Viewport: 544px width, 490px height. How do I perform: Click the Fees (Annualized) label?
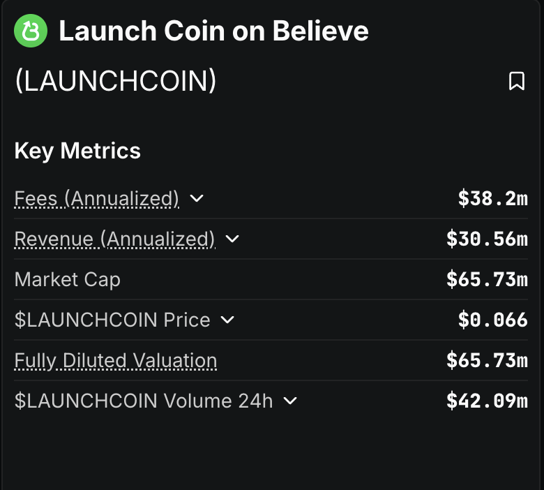click(x=97, y=199)
